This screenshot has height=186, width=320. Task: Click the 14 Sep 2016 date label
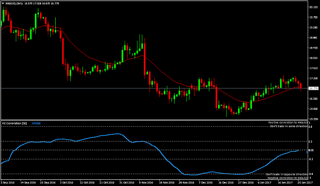pyautogui.click(x=28, y=182)
